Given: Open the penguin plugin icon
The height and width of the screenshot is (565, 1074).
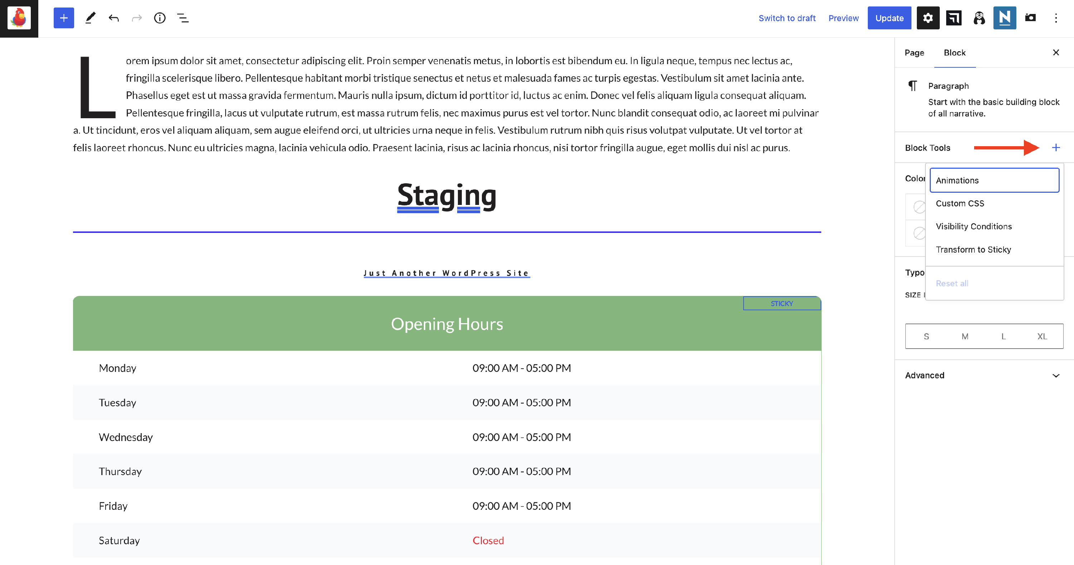Looking at the screenshot, I should click(x=979, y=18).
